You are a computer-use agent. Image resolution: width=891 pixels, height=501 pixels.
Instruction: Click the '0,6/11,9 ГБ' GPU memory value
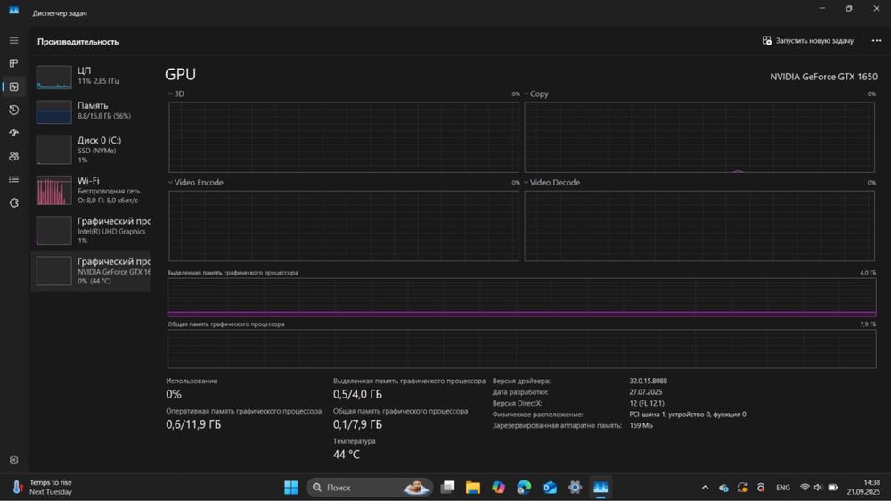click(x=193, y=424)
